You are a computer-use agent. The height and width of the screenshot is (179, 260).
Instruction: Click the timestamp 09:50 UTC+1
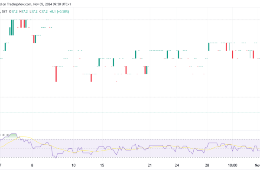coord(62,4)
